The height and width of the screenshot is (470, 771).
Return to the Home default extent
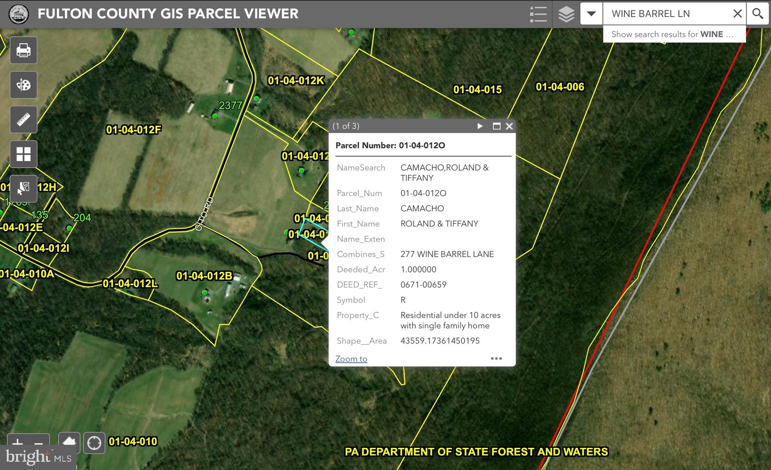pyautogui.click(x=69, y=441)
